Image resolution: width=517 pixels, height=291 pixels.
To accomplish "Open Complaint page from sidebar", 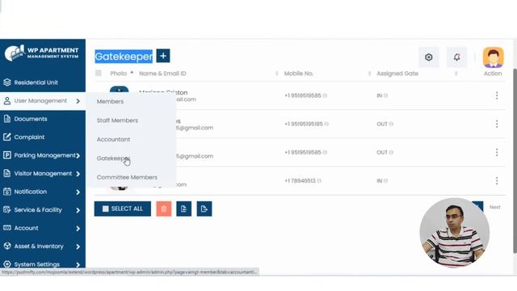I will (x=29, y=137).
